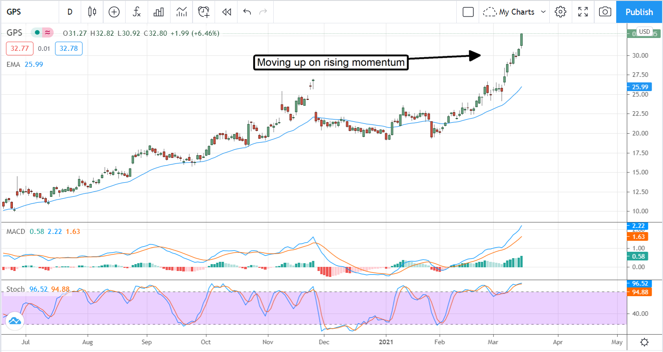Select the 'Moving up on rising momentum' annotation
This screenshot has width=663, height=352.
point(331,63)
